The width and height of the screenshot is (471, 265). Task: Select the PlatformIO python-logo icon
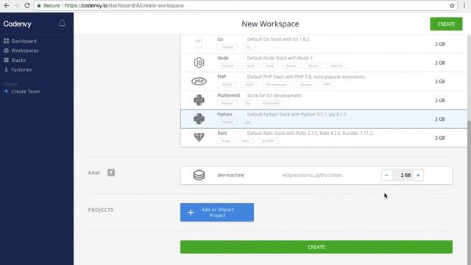(199, 100)
